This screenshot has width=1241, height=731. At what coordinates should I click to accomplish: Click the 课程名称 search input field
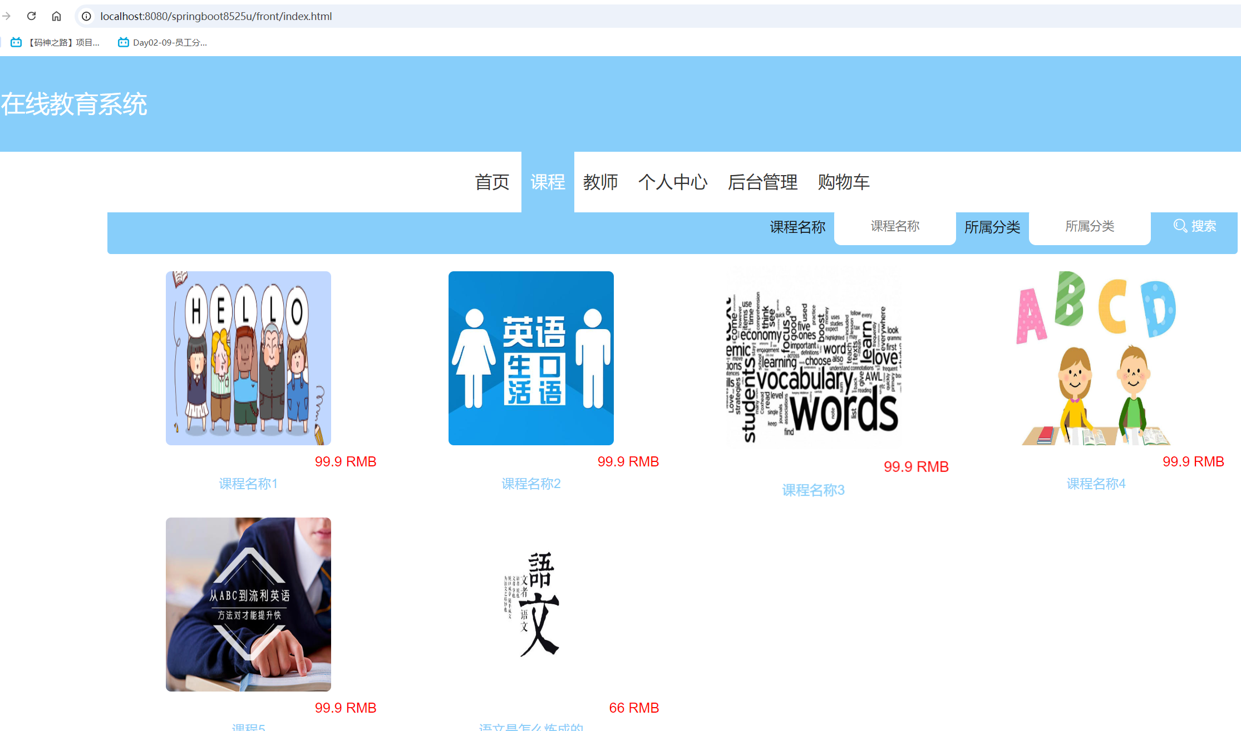(894, 226)
